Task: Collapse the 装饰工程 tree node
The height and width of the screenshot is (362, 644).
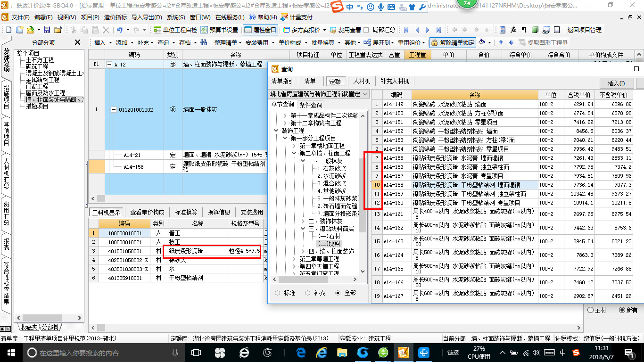Action: (276, 131)
